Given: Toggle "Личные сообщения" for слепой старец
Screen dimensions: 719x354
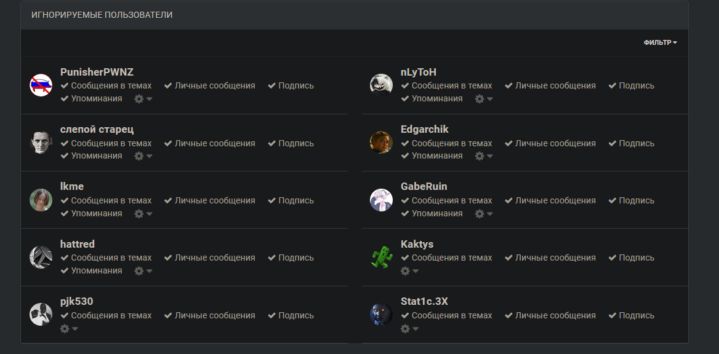Looking at the screenshot, I should (209, 143).
